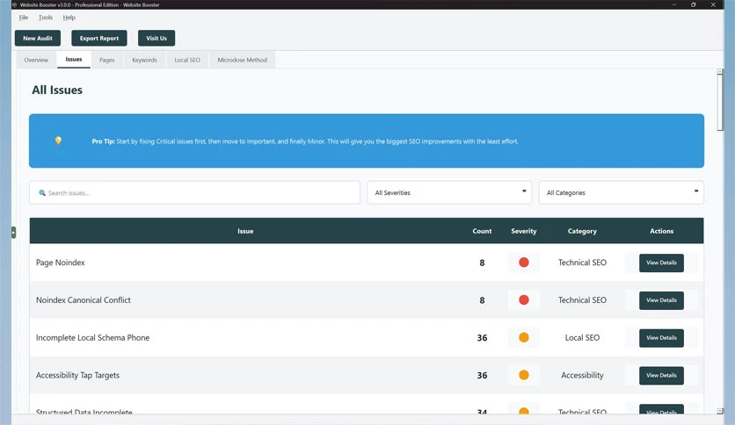Click the left edge panel expander handle
Image resolution: width=735 pixels, height=425 pixels.
(13, 232)
